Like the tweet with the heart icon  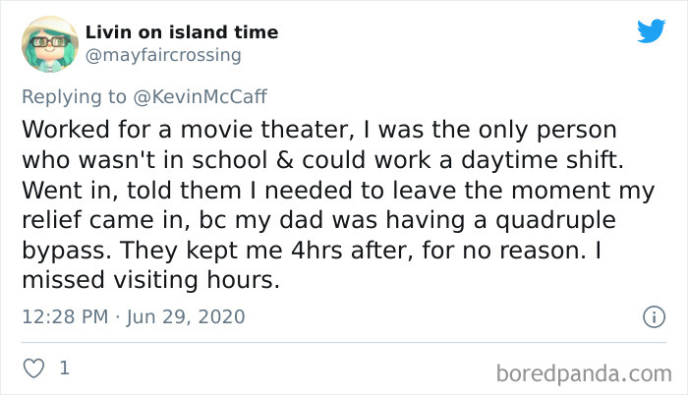point(32,368)
